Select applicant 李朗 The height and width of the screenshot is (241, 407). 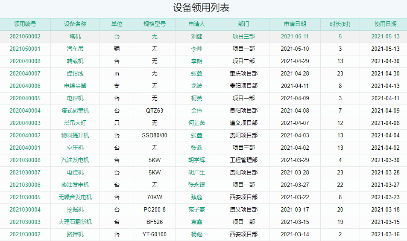click(x=196, y=61)
